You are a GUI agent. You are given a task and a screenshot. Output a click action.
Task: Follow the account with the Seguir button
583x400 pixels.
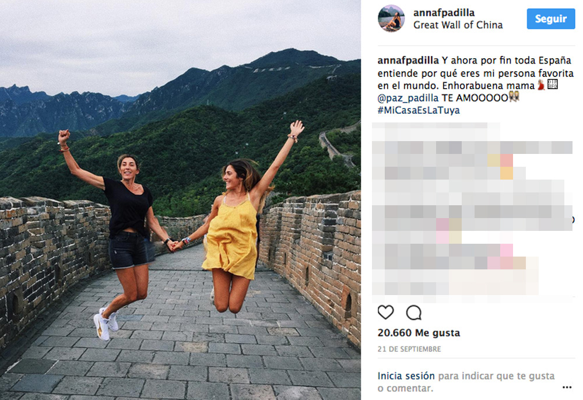(551, 19)
